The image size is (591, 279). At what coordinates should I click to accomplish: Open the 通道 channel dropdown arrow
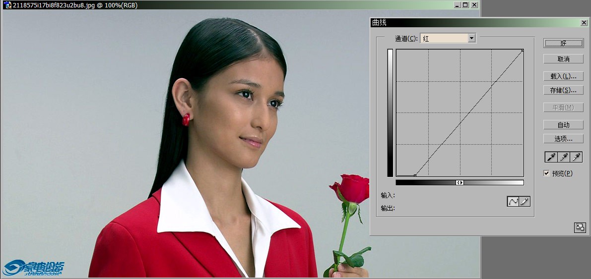471,38
